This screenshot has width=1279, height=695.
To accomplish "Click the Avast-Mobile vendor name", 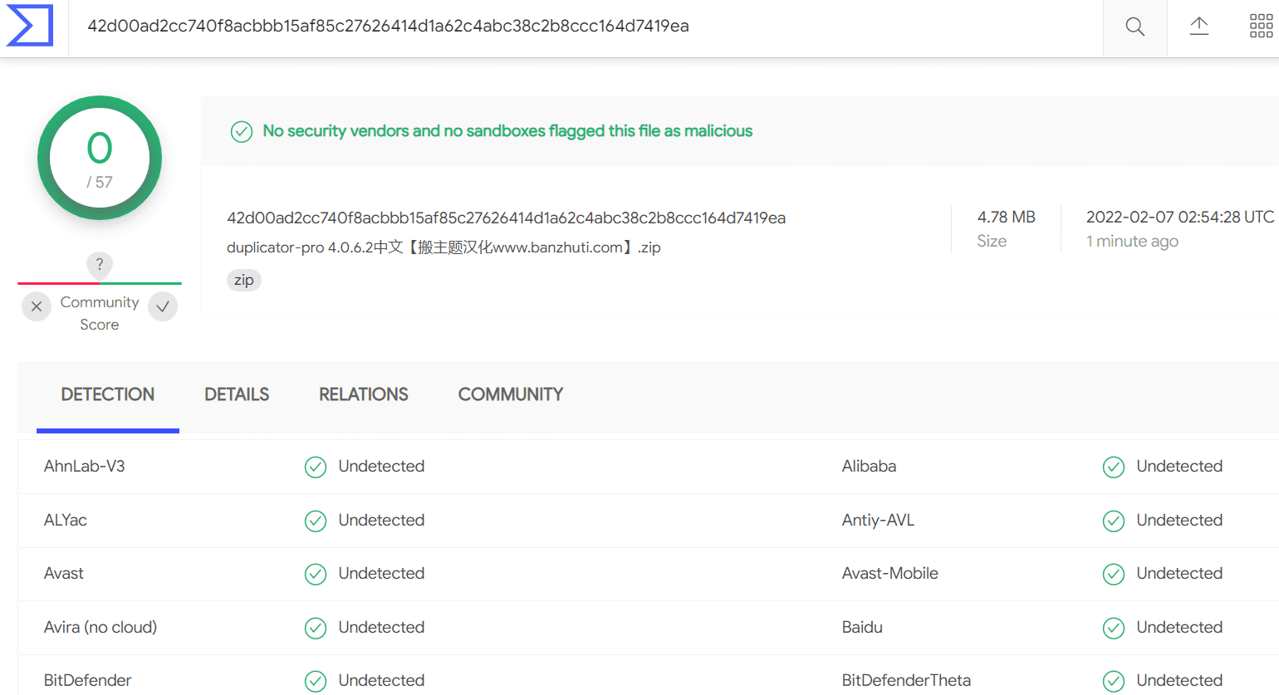I will point(890,574).
